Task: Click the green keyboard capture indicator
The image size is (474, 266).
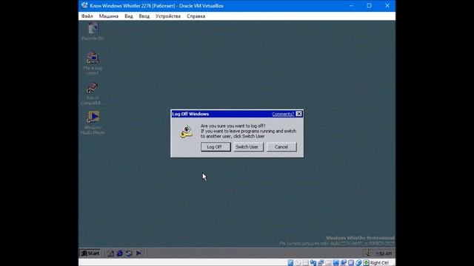Action: point(366,263)
